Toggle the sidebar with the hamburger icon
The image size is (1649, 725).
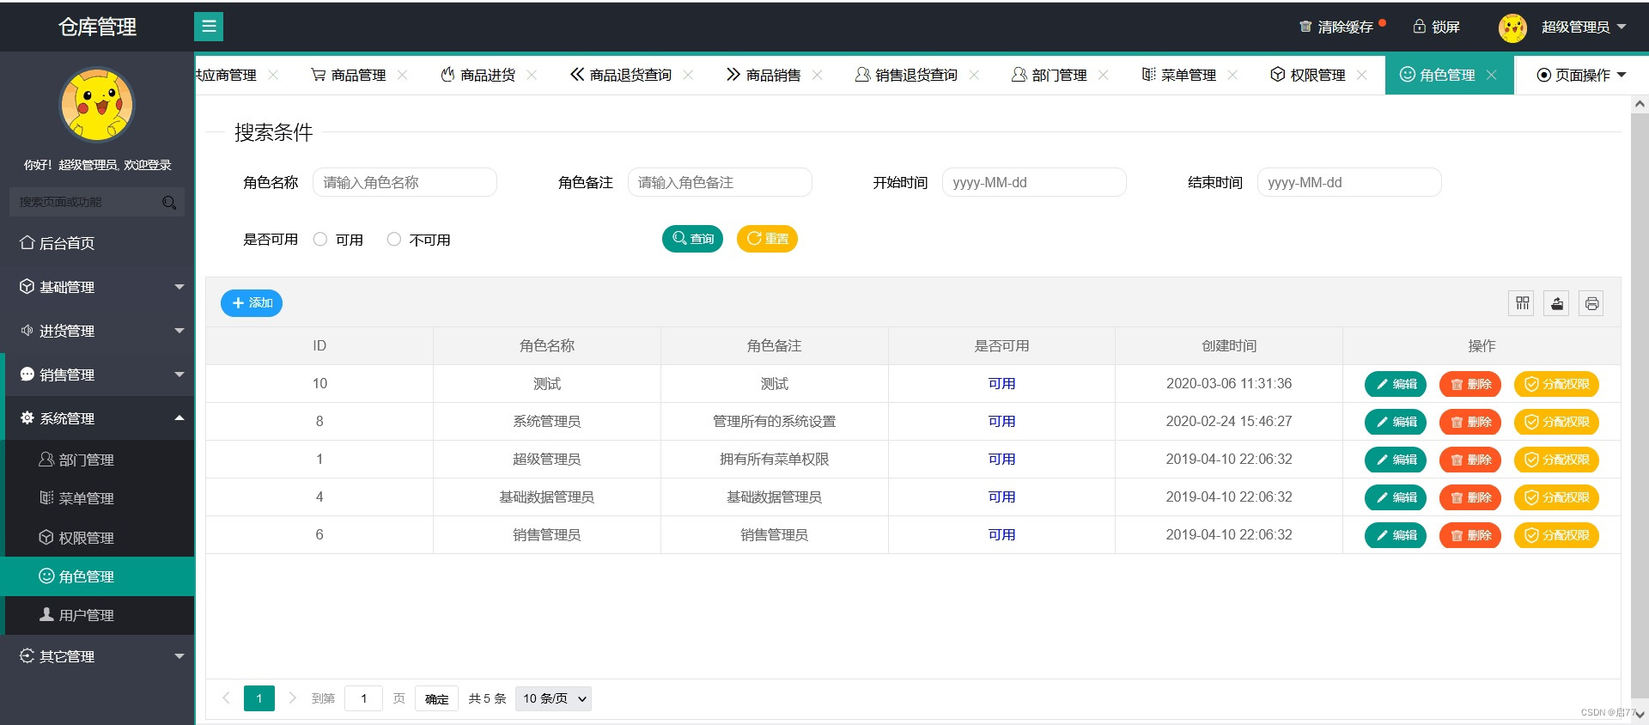pyautogui.click(x=209, y=27)
